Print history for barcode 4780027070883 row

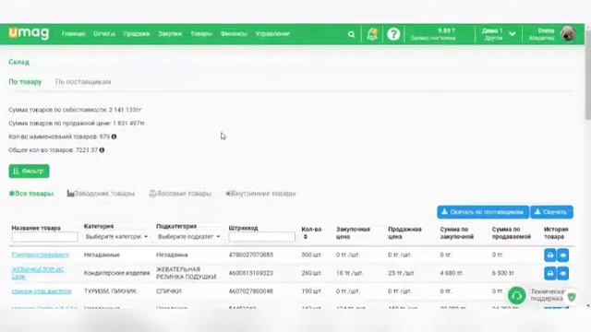pos(550,255)
